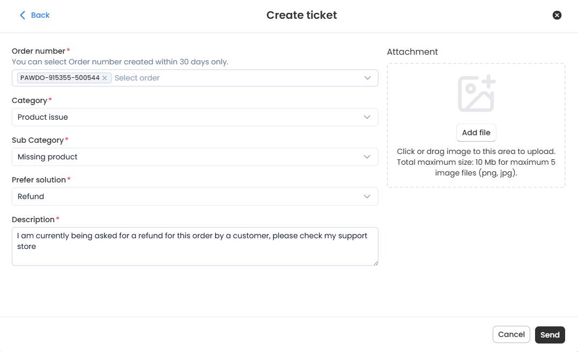Click inside the Description text area
578x352 pixels.
tap(195, 246)
